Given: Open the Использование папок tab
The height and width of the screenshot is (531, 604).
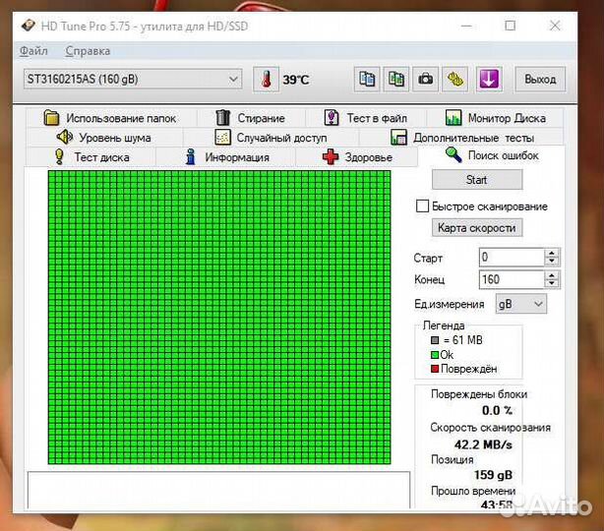Looking at the screenshot, I should [110, 118].
